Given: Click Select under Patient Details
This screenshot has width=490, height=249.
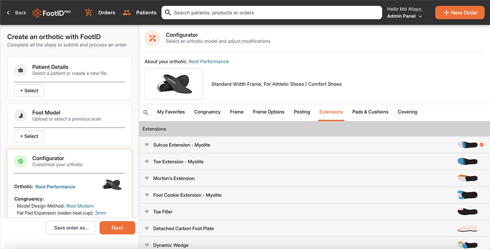Looking at the screenshot, I should (29, 91).
